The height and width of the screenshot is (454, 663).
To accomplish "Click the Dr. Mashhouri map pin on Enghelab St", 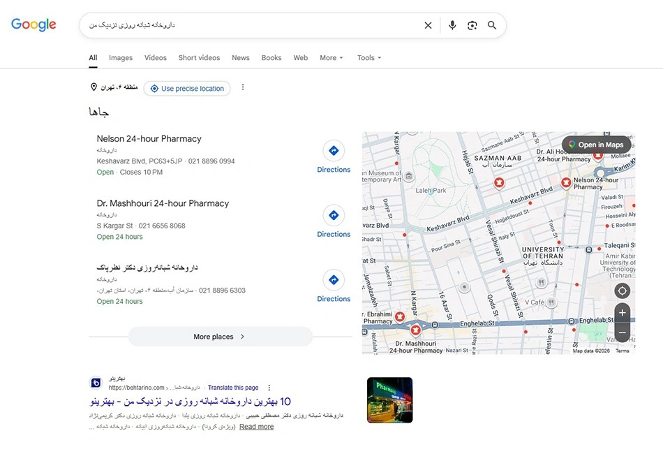I will click(x=416, y=330).
